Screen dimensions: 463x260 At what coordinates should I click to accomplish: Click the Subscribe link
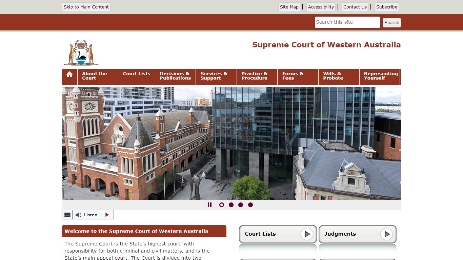point(387,7)
